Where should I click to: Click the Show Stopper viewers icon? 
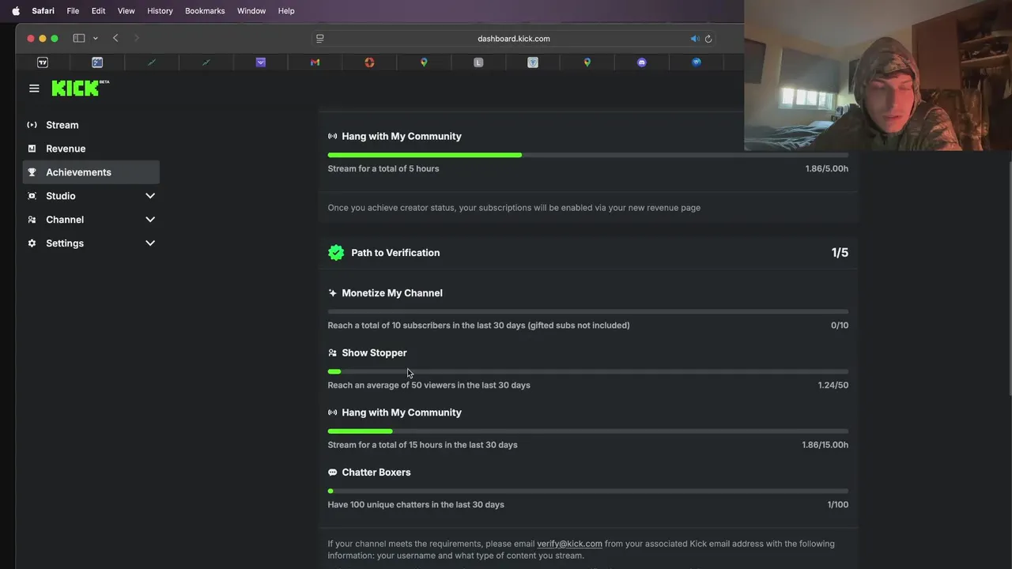click(x=332, y=353)
